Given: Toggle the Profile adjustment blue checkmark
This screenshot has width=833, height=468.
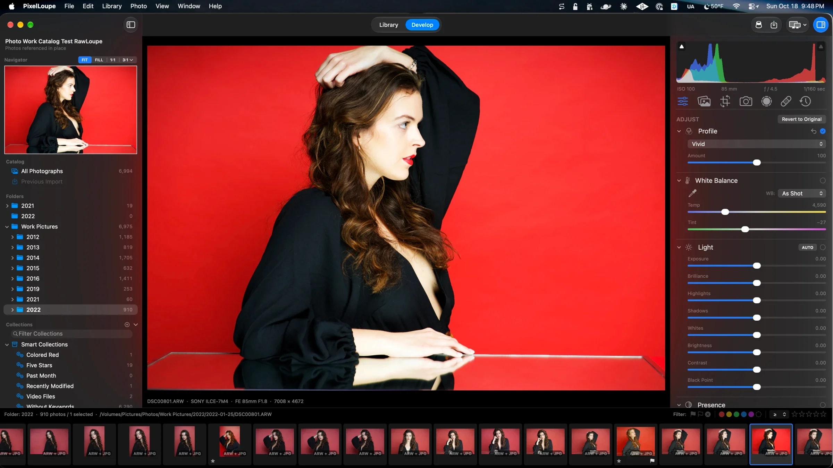Looking at the screenshot, I should coord(823,131).
